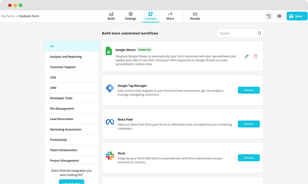This screenshot has width=308, height=184.
Task: Show Lead Generation integrations
Action: 71,119
